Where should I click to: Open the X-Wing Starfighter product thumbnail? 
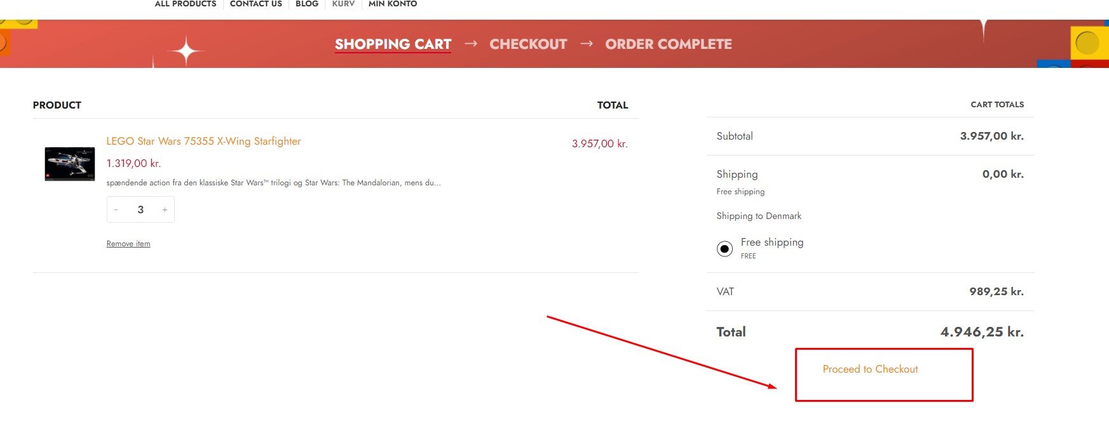70,164
